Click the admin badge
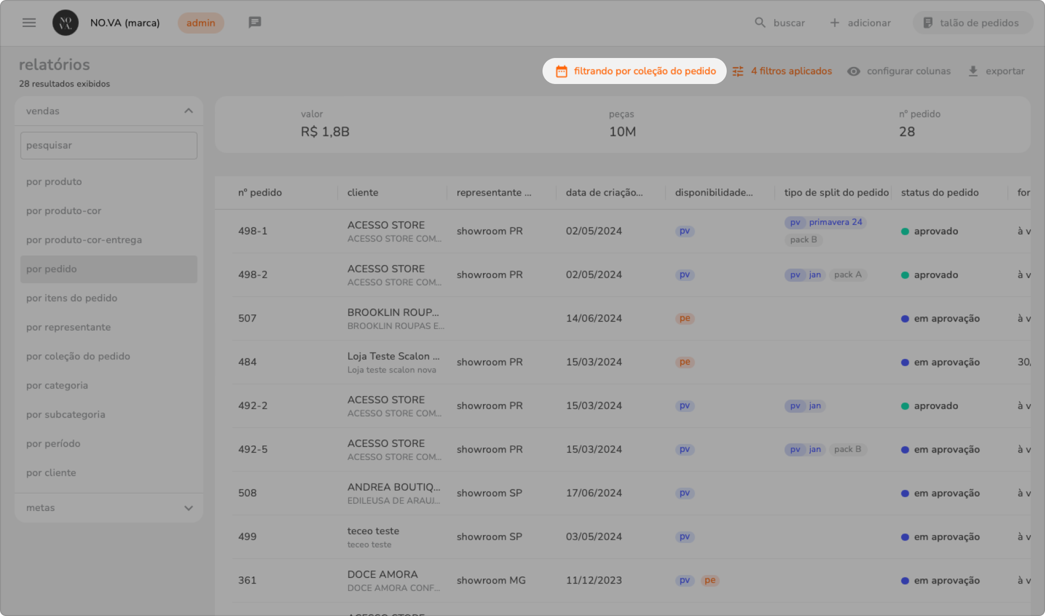Screen dimensions: 1045x616 click(201, 23)
